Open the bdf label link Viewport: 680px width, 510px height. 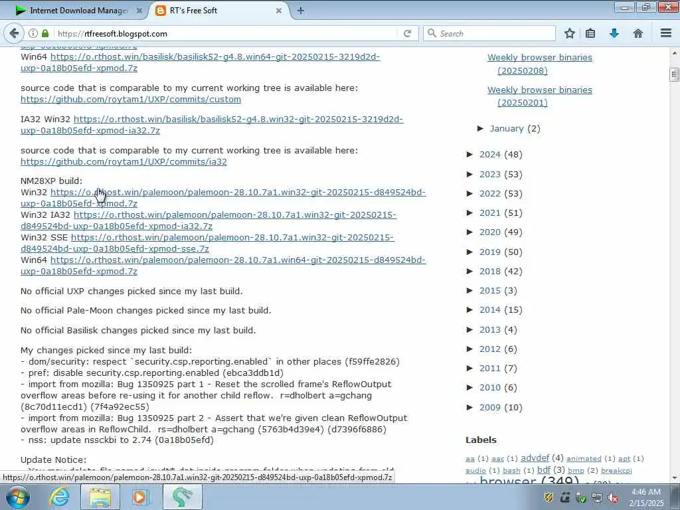coord(544,469)
